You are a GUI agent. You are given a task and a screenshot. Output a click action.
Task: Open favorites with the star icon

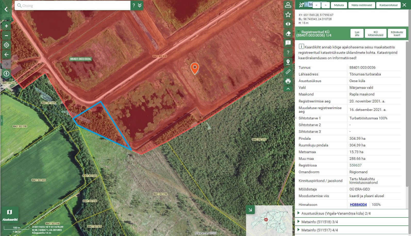pos(288,15)
